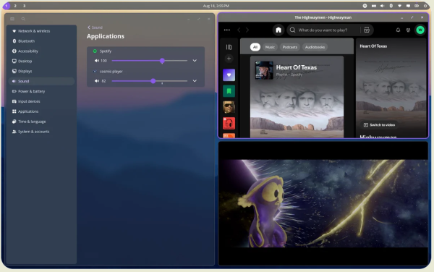Mute Spotify using its speaker icon
The height and width of the screenshot is (272, 434).
[x=97, y=61]
